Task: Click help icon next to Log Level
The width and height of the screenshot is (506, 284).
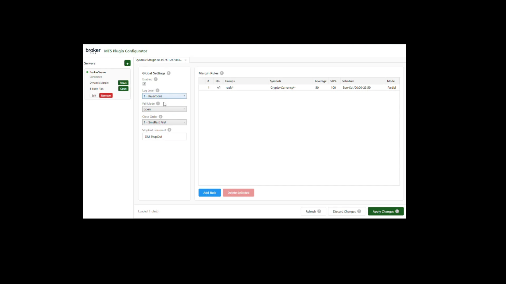Action: 158,90
